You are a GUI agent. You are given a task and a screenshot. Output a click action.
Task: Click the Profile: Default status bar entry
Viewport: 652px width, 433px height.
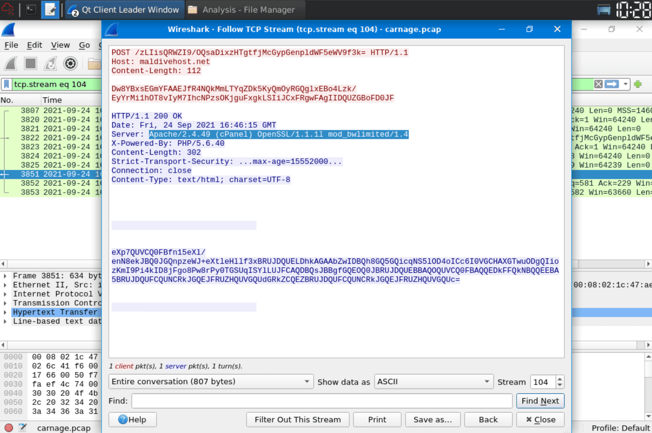pos(621,428)
